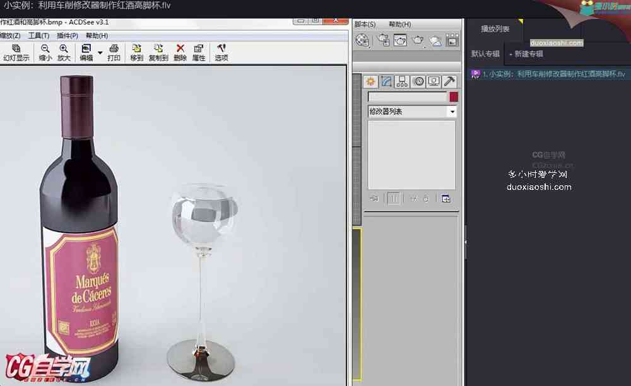The width and height of the screenshot is (631, 386).
Task: Copy the image using 复制到
Action: tap(158, 53)
